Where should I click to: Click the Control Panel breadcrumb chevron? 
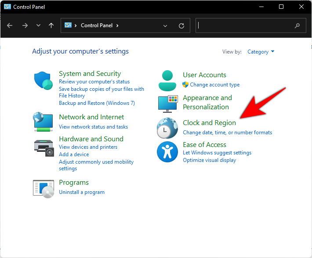117,25
